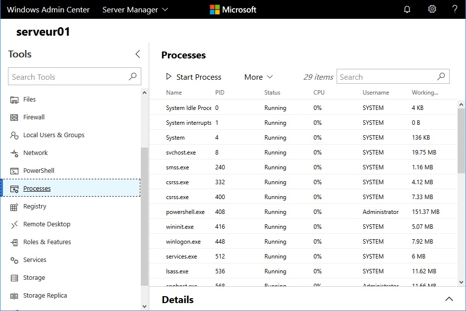
Task: Open the More dropdown menu
Action: click(258, 77)
